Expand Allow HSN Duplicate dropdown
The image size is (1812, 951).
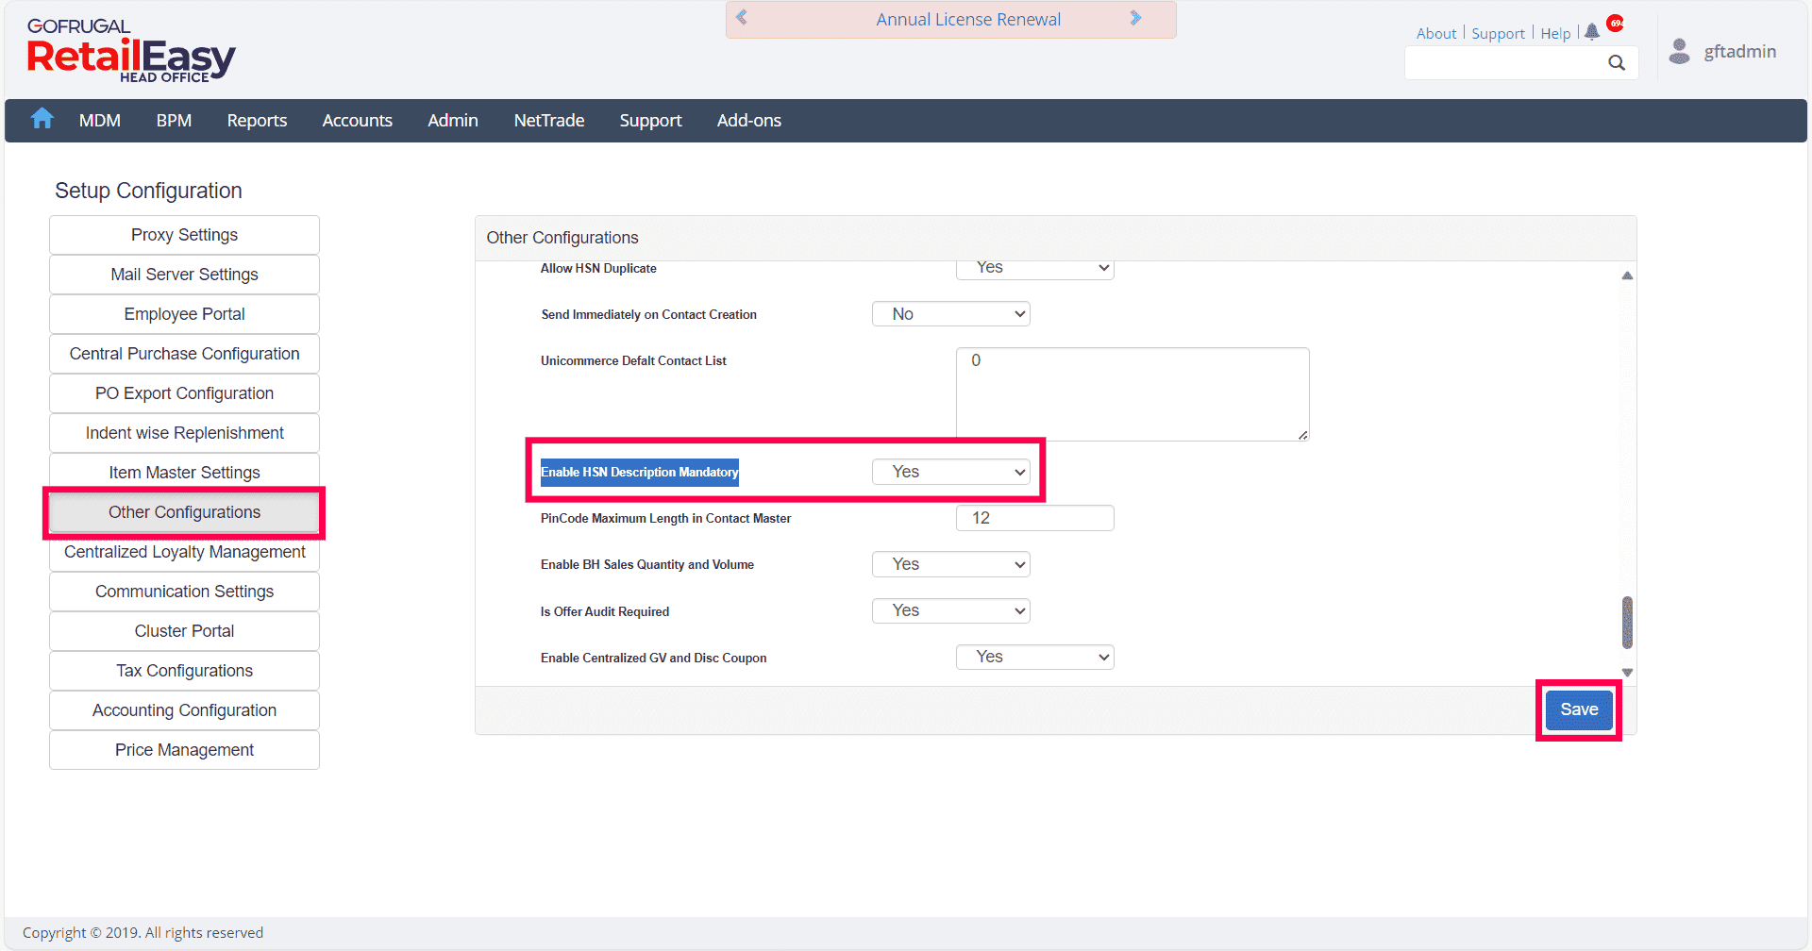click(x=1034, y=269)
